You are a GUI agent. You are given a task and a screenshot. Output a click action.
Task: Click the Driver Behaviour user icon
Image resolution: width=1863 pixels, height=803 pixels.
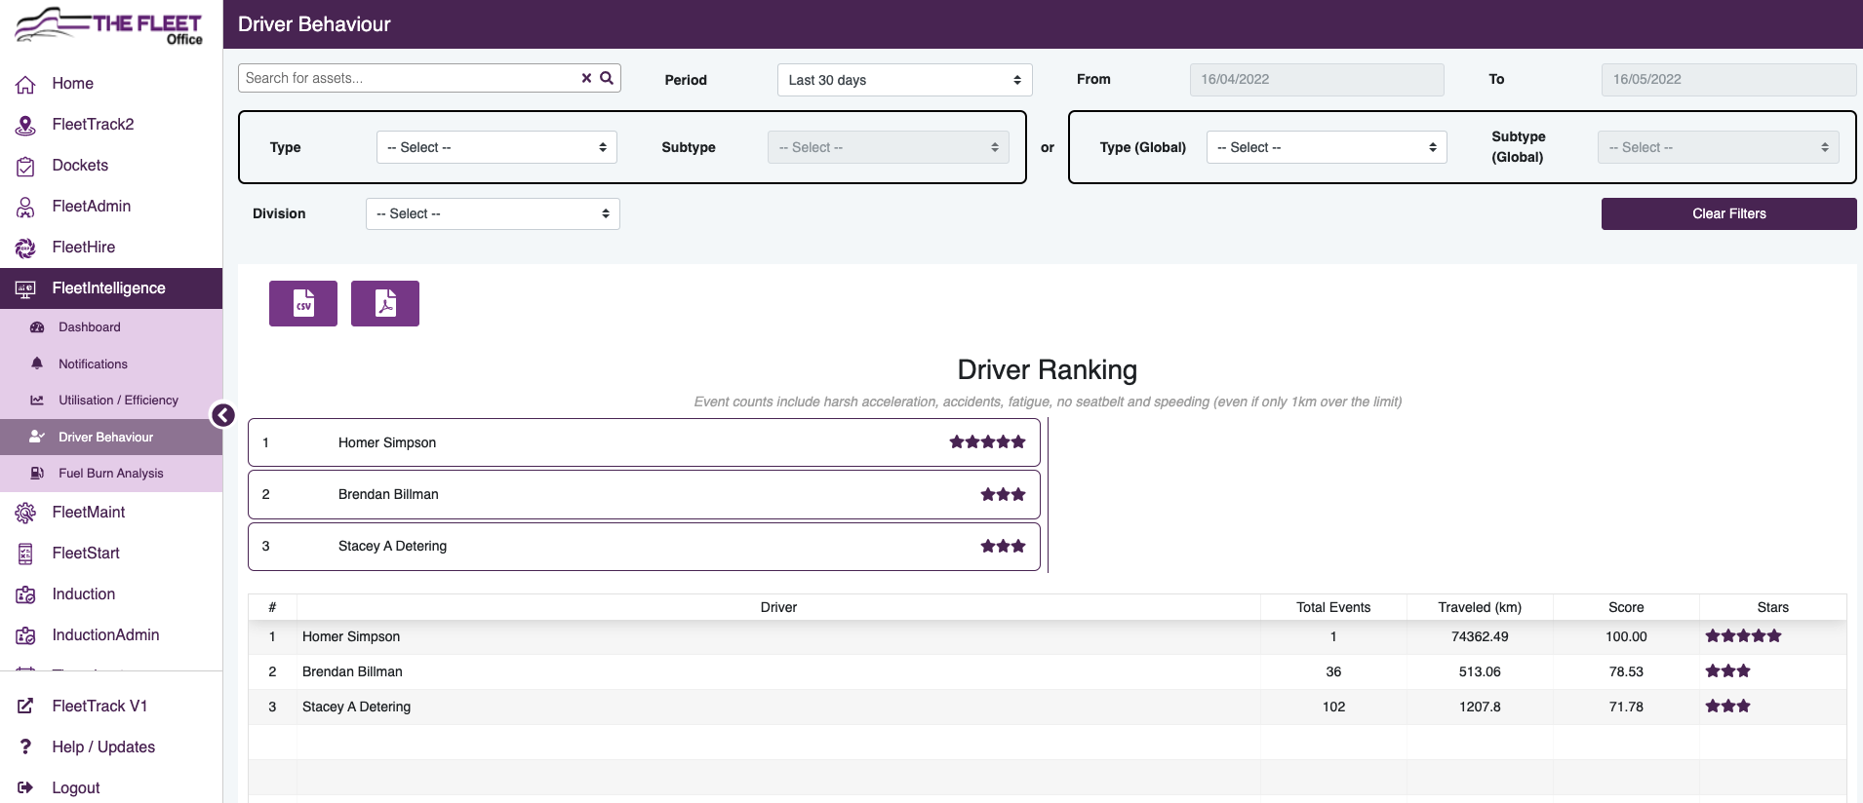tap(37, 437)
